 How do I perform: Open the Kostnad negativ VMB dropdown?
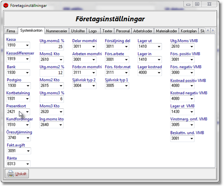pyautogui.click(x=192, y=99)
